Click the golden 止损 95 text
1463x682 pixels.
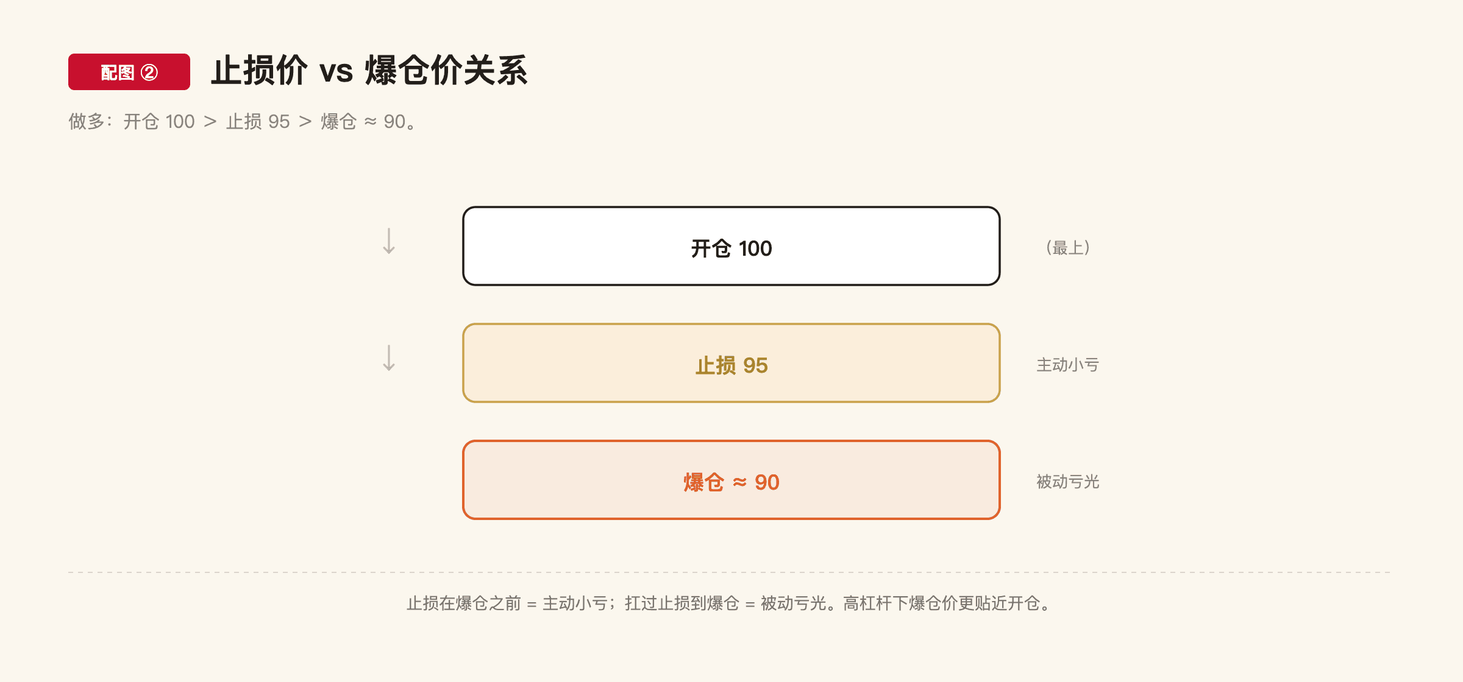click(x=731, y=365)
